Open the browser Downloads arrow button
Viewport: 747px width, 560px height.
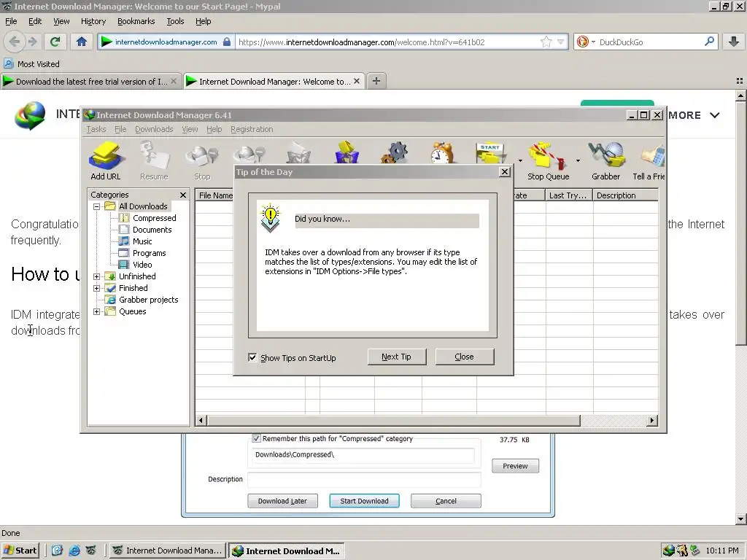click(734, 42)
